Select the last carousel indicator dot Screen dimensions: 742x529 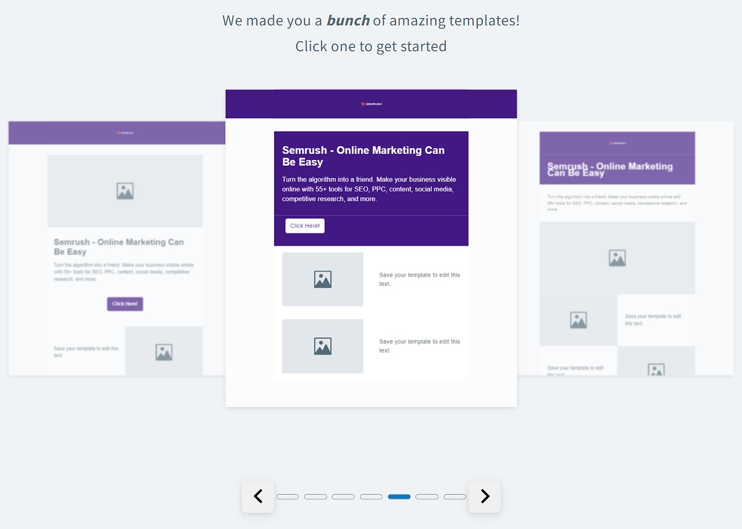[x=455, y=496]
